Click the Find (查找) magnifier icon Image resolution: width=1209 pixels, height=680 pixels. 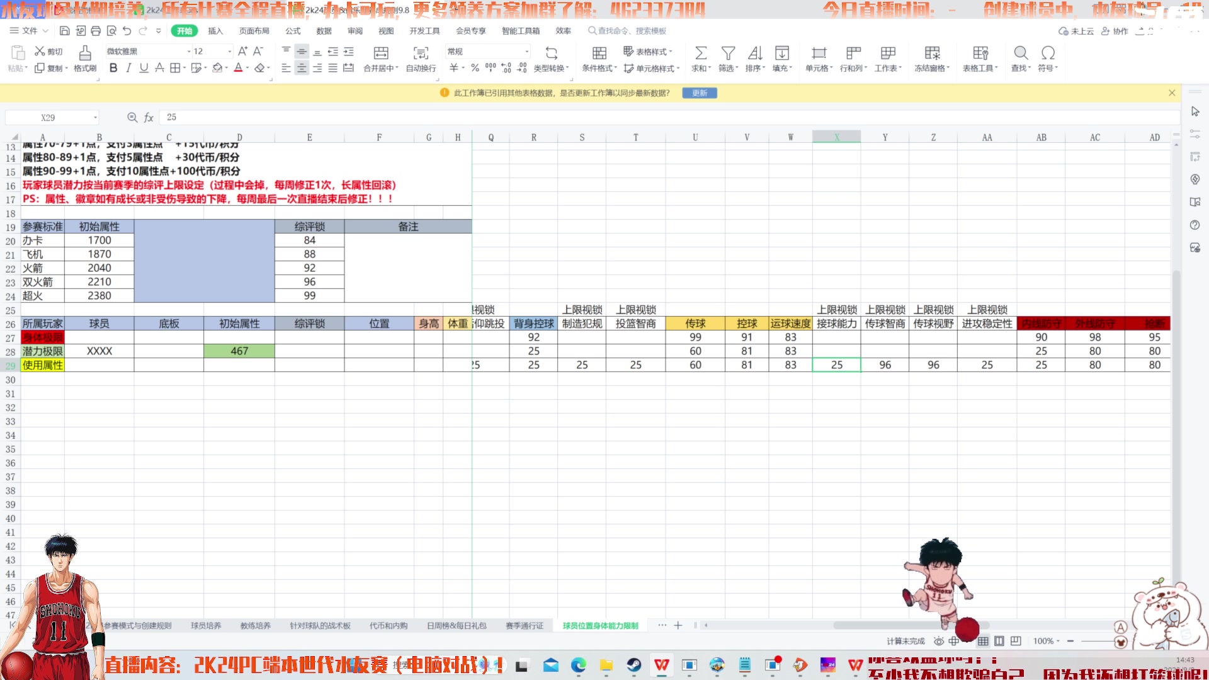[1021, 53]
